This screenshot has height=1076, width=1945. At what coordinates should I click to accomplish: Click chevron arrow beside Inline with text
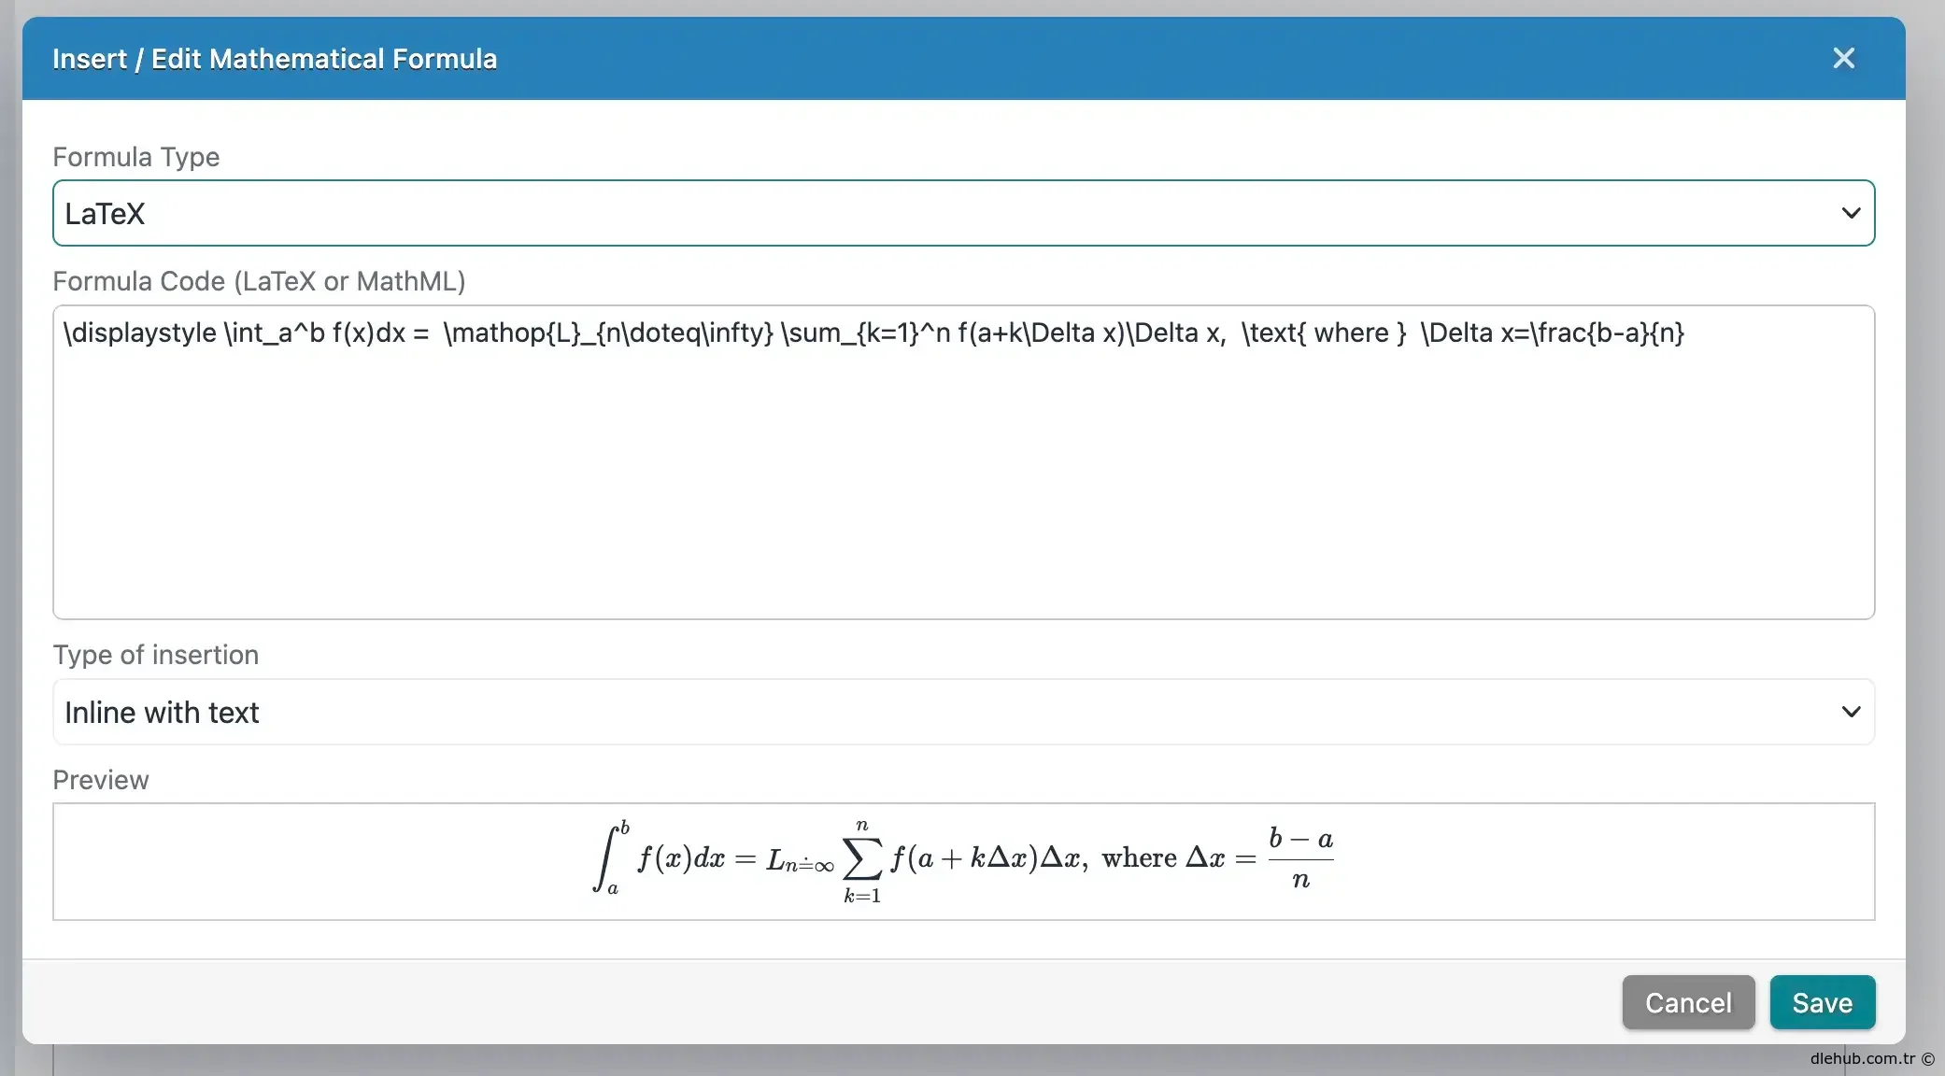pos(1850,712)
